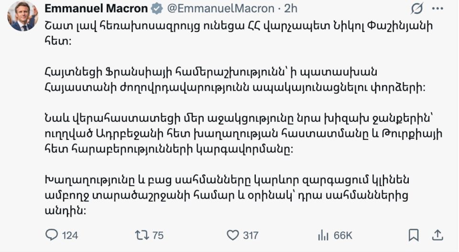Viewport: 459px width, 252px height.
Task: Click the 2h post timestamp
Action: tap(291, 9)
